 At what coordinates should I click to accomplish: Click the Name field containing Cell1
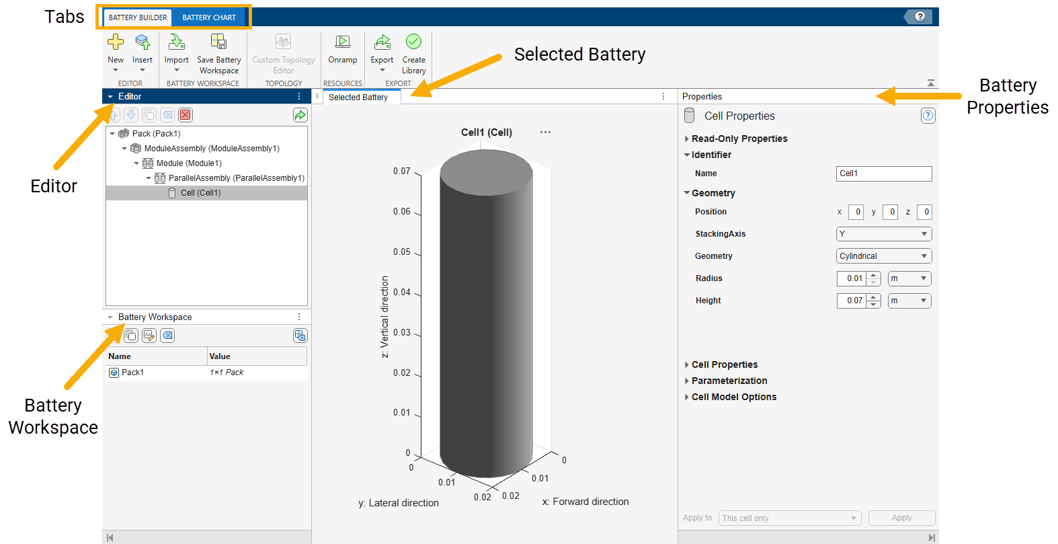[x=884, y=173]
